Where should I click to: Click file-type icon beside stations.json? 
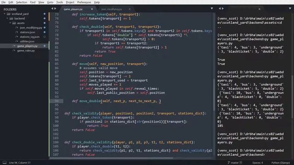click(17, 32)
